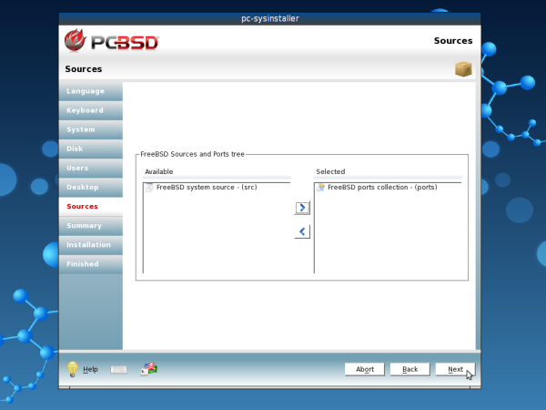546x410 pixels.
Task: Click the Abort button
Action: click(365, 369)
